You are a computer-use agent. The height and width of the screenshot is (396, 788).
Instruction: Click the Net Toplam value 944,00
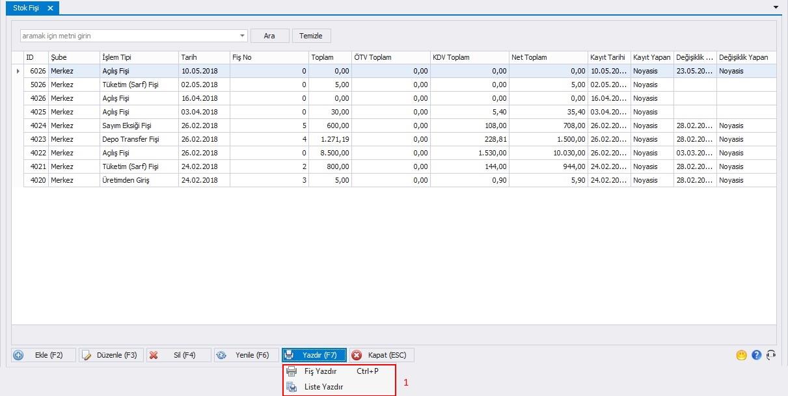pos(549,166)
